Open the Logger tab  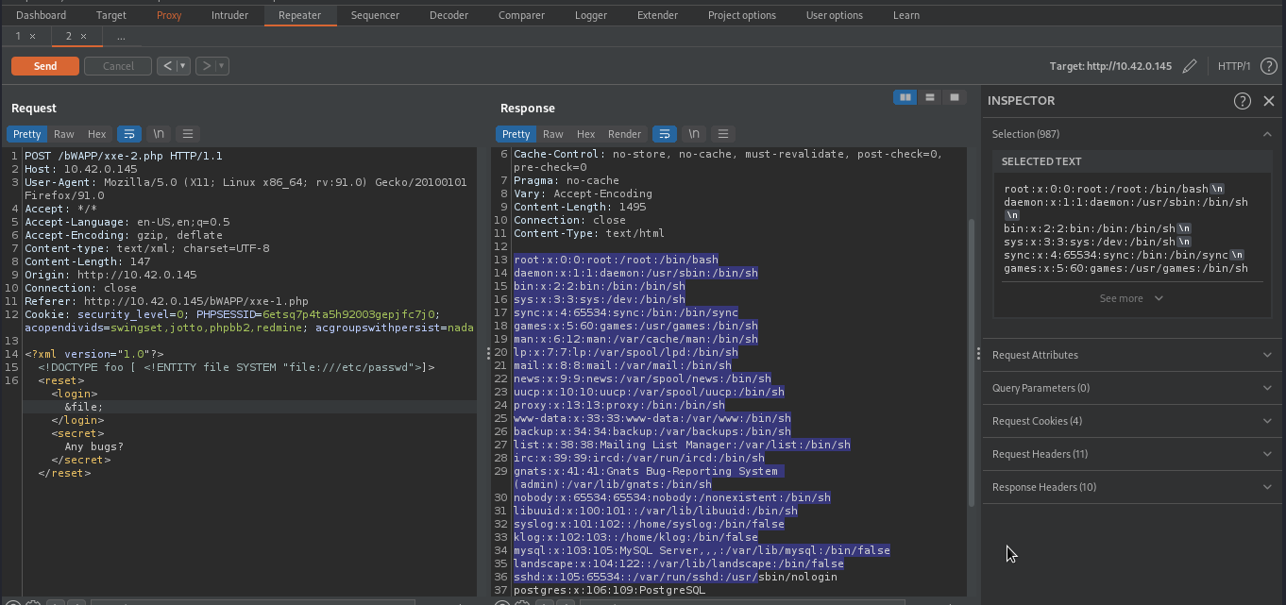point(591,15)
